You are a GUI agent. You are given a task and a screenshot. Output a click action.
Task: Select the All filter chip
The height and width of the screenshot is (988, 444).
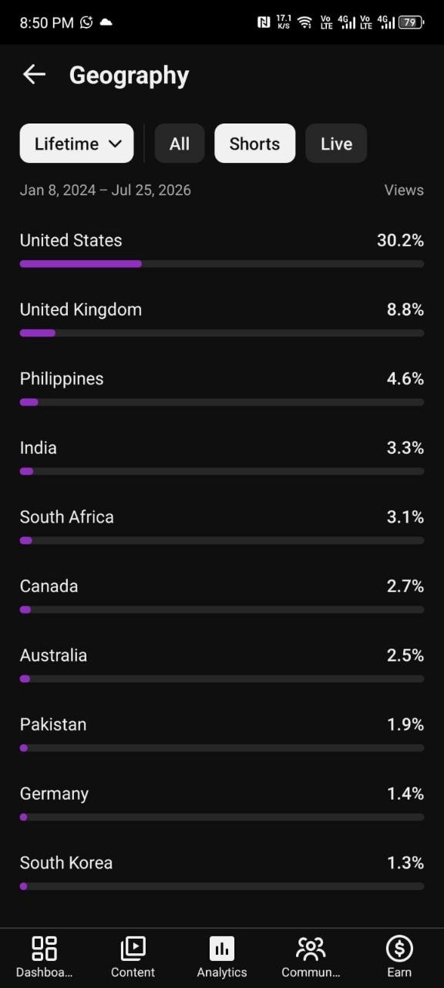[180, 144]
